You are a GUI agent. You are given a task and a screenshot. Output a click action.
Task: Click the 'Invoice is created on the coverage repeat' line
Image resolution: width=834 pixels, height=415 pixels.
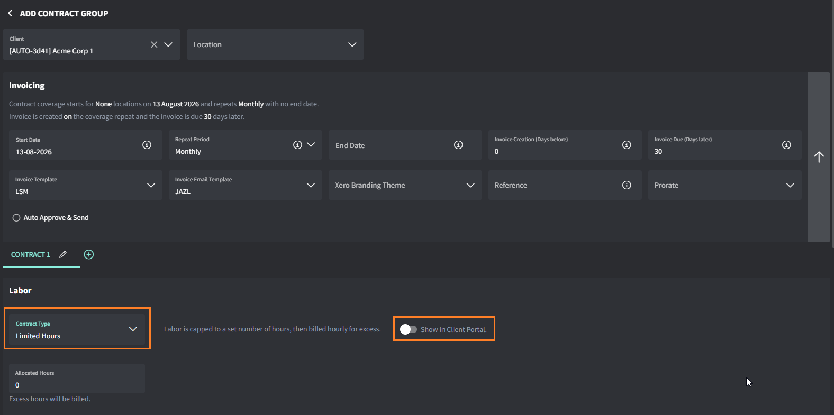point(127,117)
